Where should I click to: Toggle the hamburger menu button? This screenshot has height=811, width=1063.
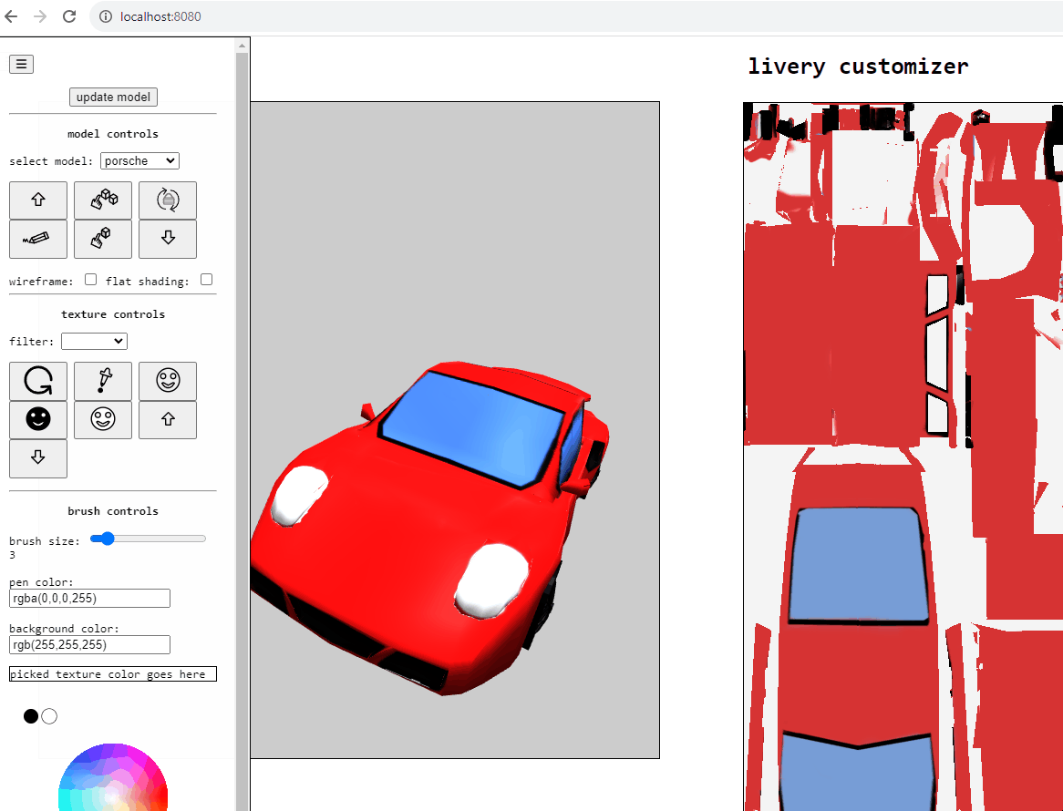[21, 65]
